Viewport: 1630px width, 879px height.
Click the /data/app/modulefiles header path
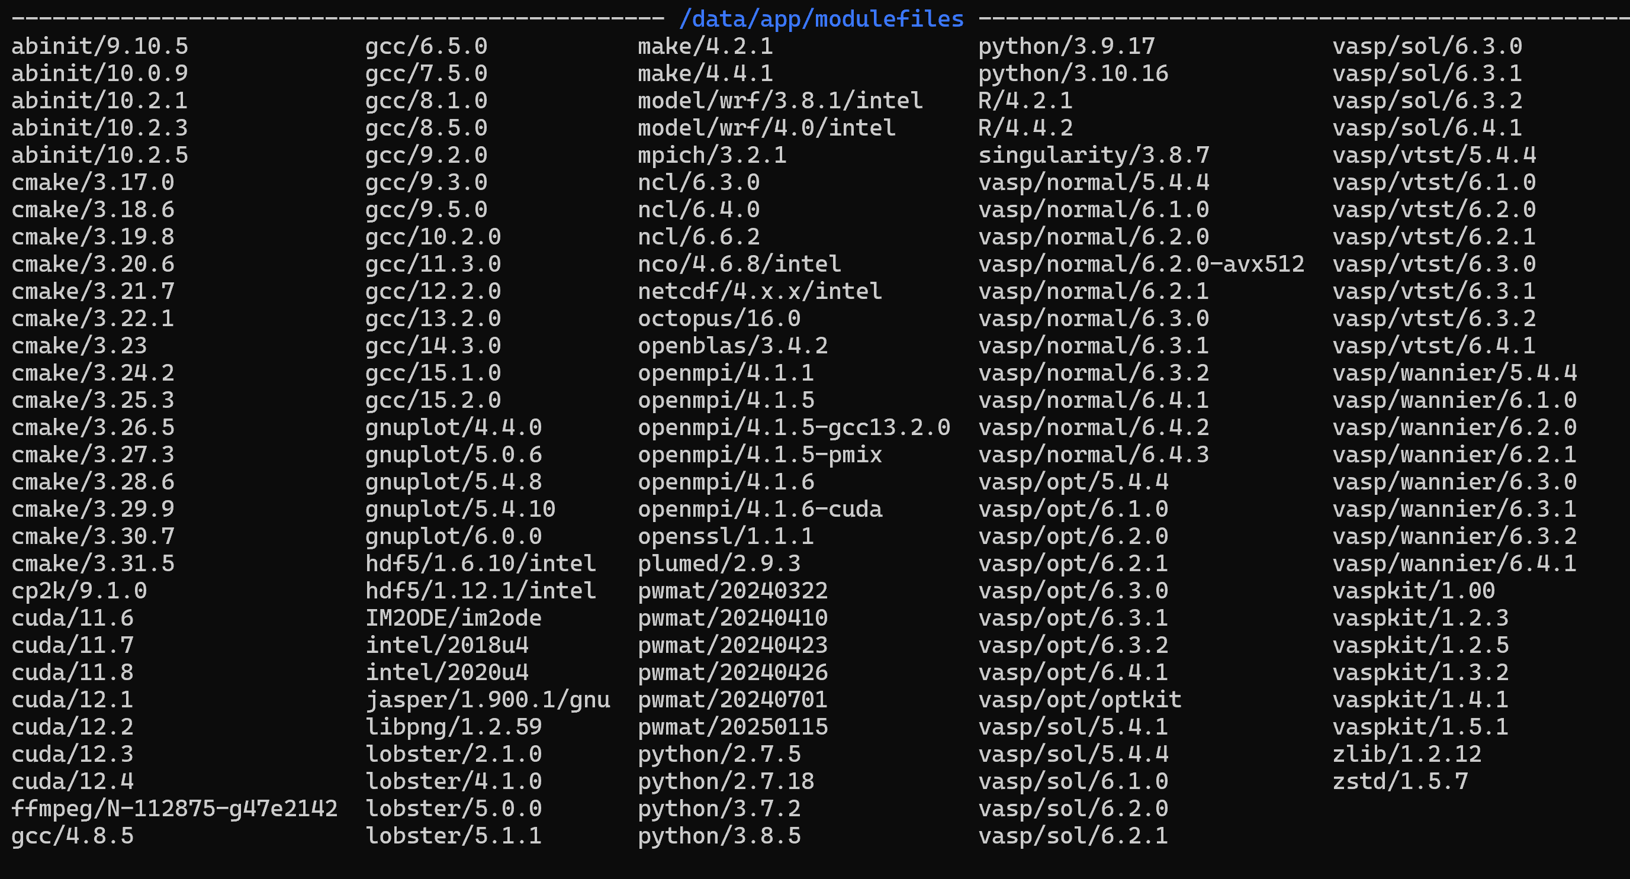pos(821,20)
